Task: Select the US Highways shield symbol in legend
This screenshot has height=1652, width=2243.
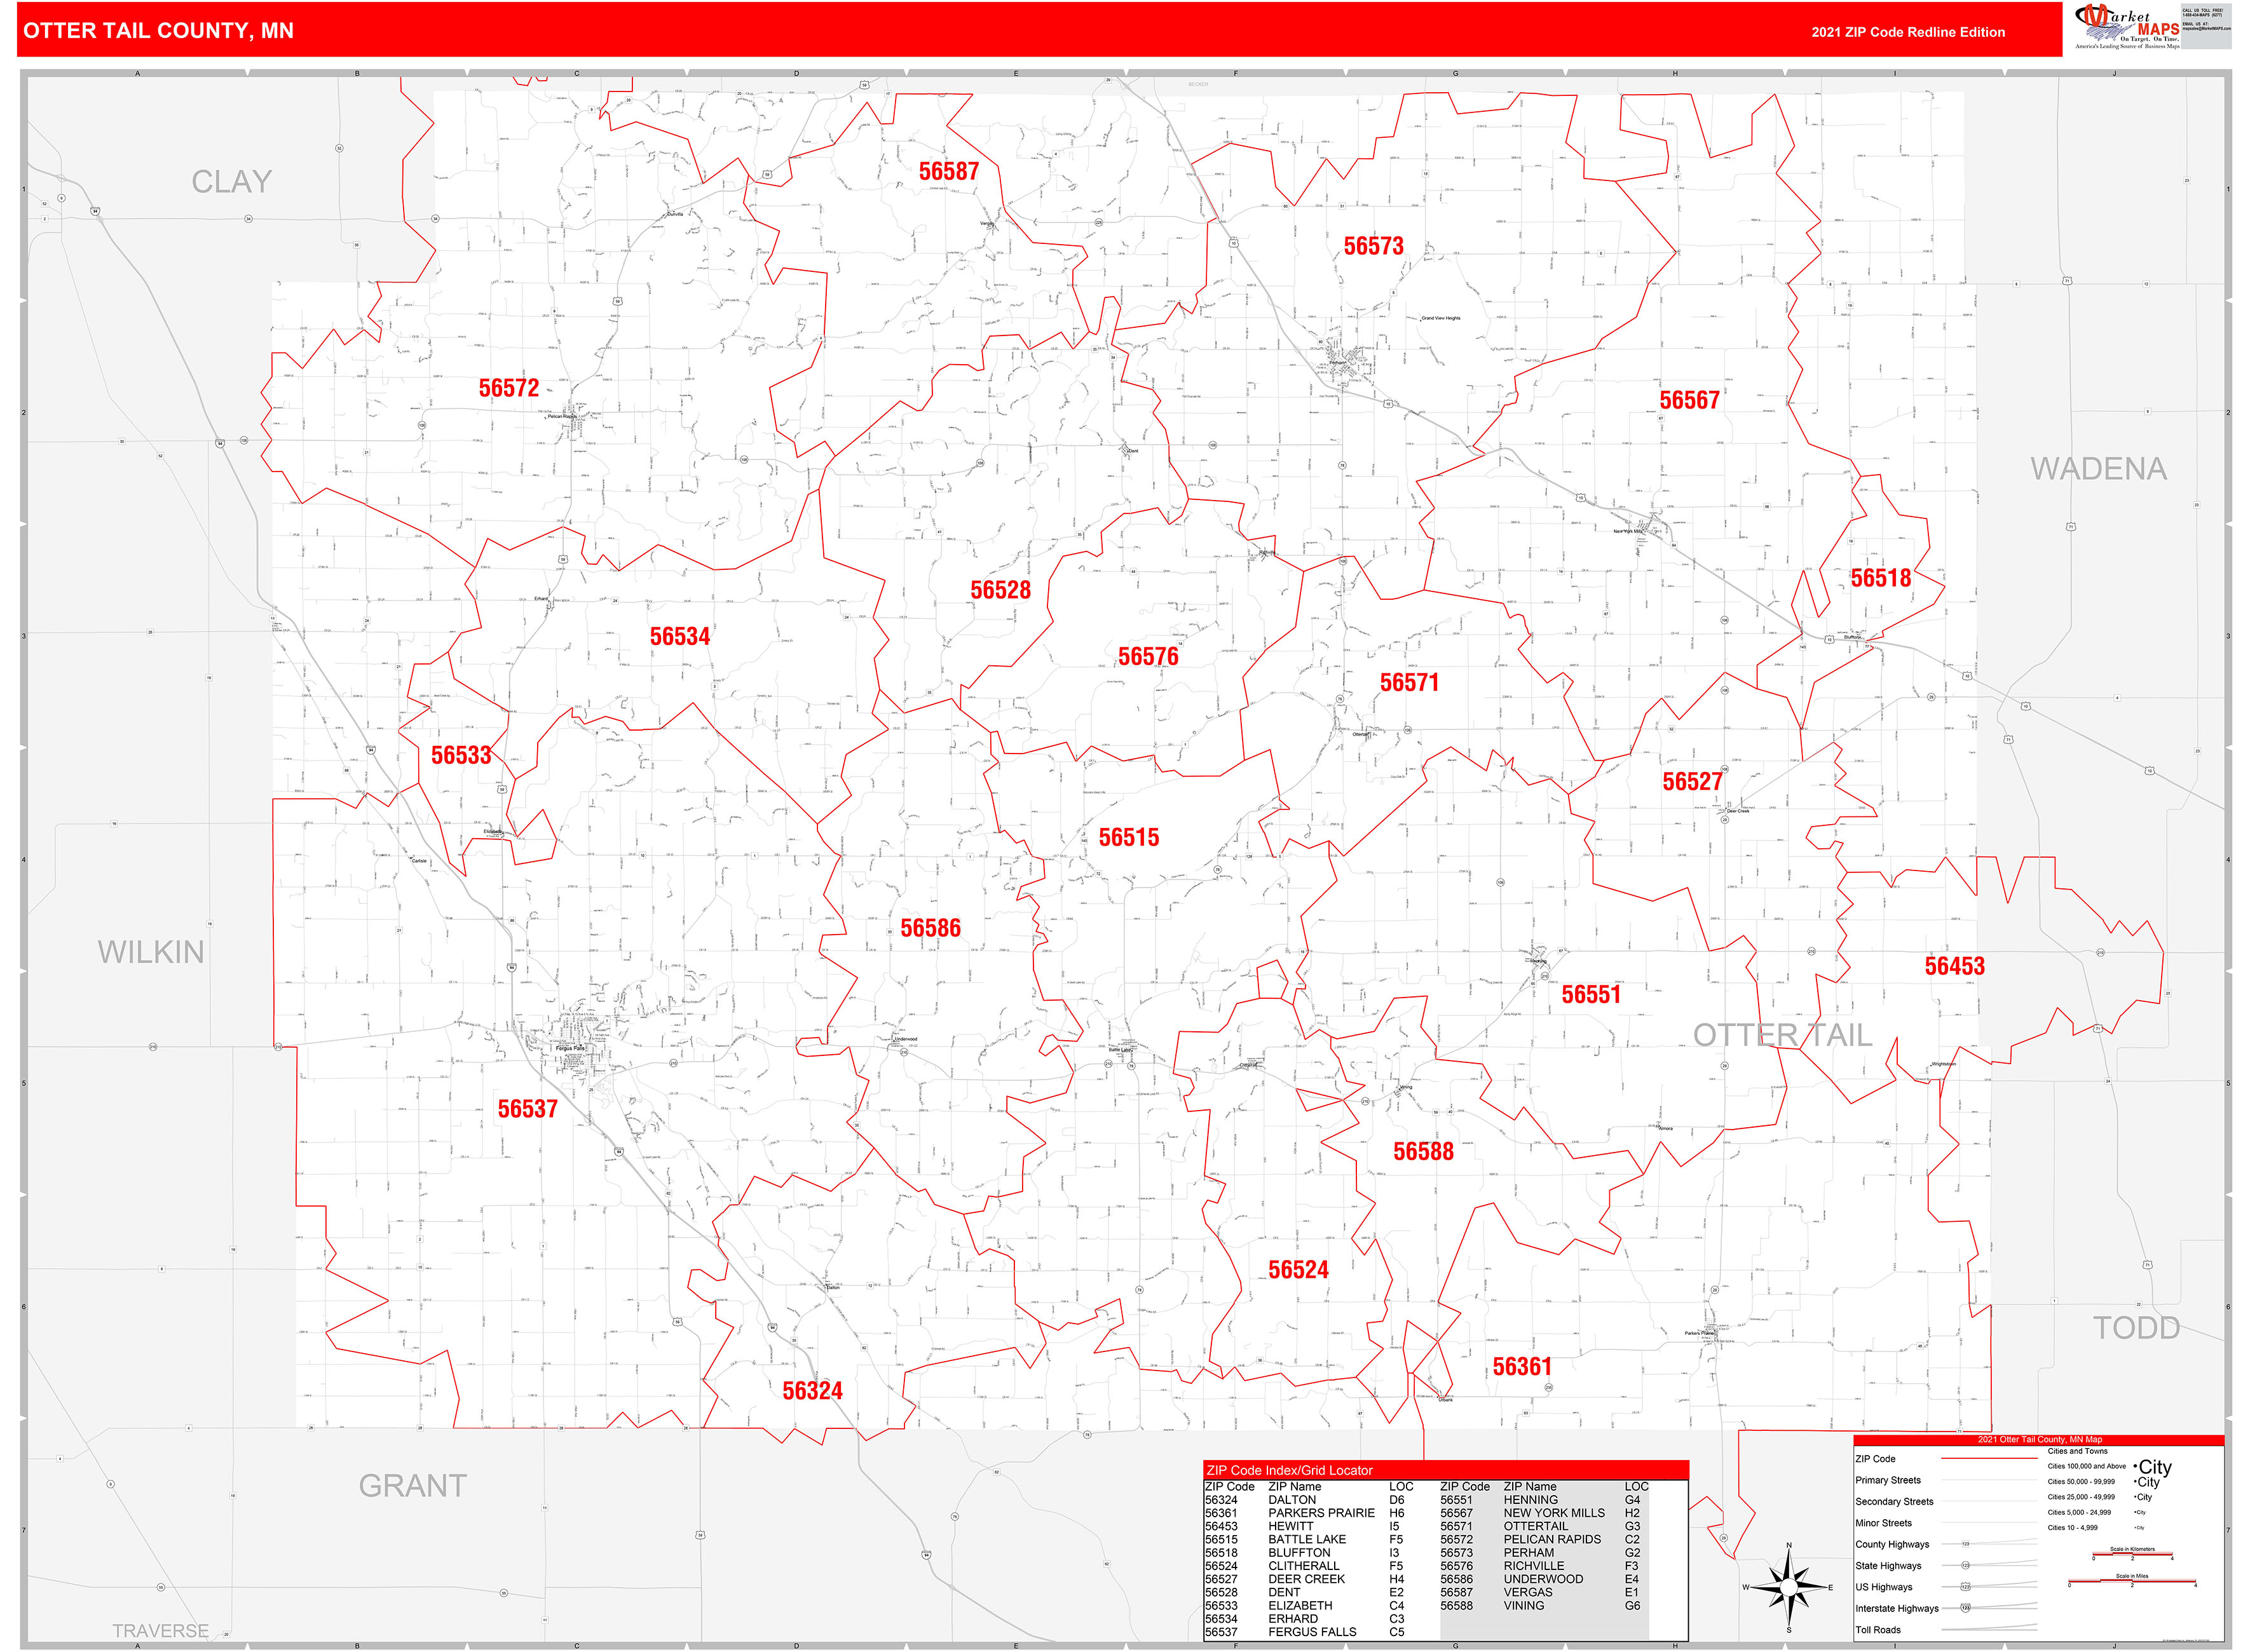Action: pyautogui.click(x=1965, y=1587)
